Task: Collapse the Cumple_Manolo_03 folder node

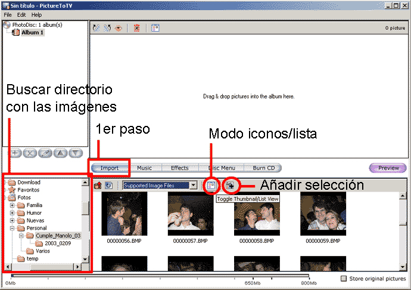Action: 21,236
